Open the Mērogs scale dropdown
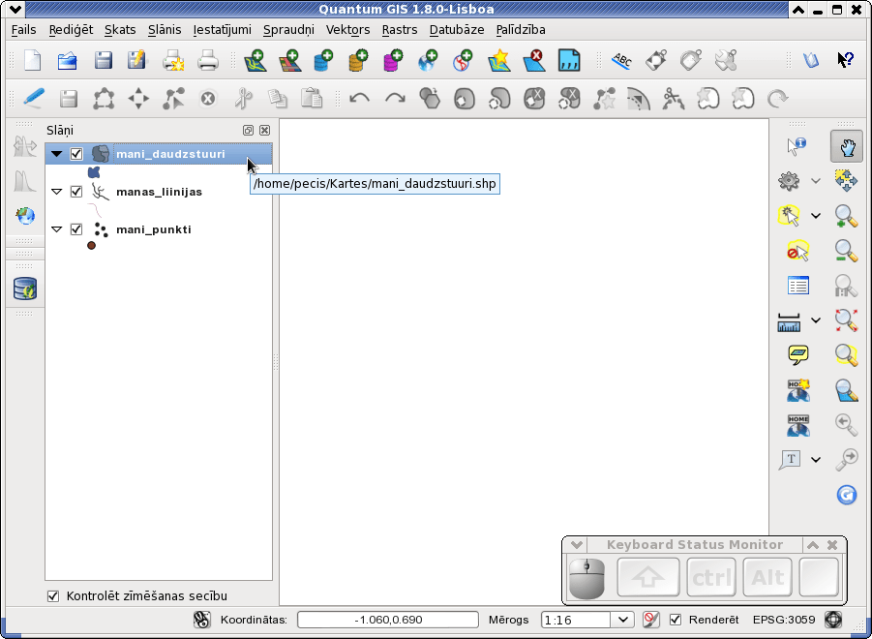Image resolution: width=872 pixels, height=639 pixels. (x=623, y=620)
